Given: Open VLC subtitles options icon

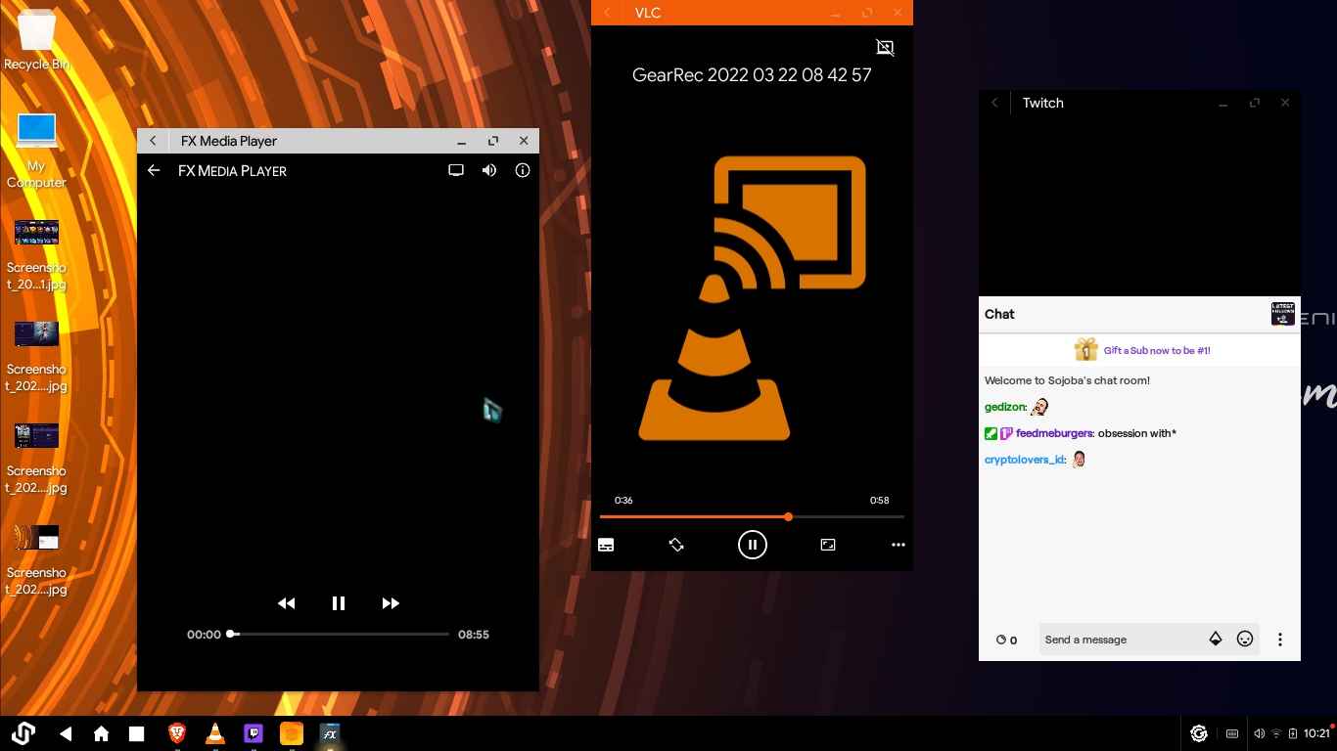Looking at the screenshot, I should (606, 545).
